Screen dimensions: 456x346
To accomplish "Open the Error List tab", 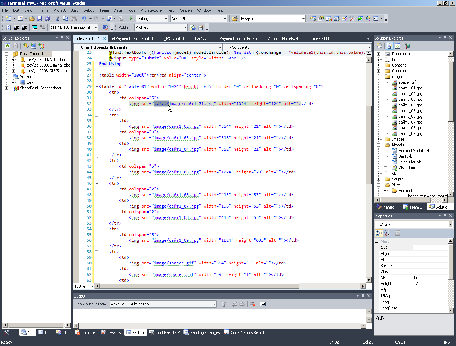I will pos(86,332).
